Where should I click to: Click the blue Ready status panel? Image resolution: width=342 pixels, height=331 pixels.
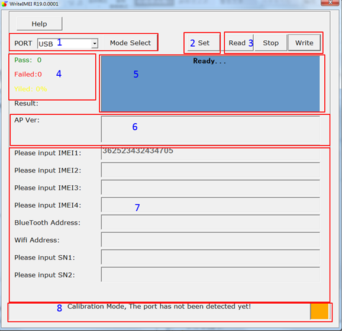point(211,84)
